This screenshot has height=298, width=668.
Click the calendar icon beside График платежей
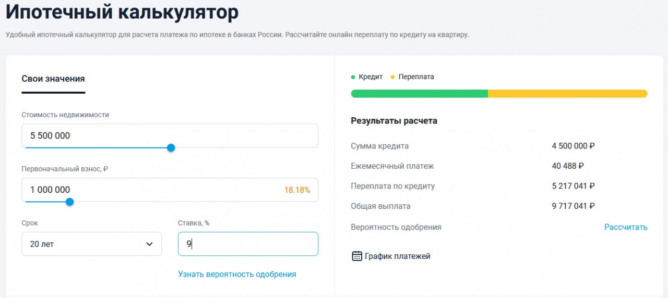[357, 256]
